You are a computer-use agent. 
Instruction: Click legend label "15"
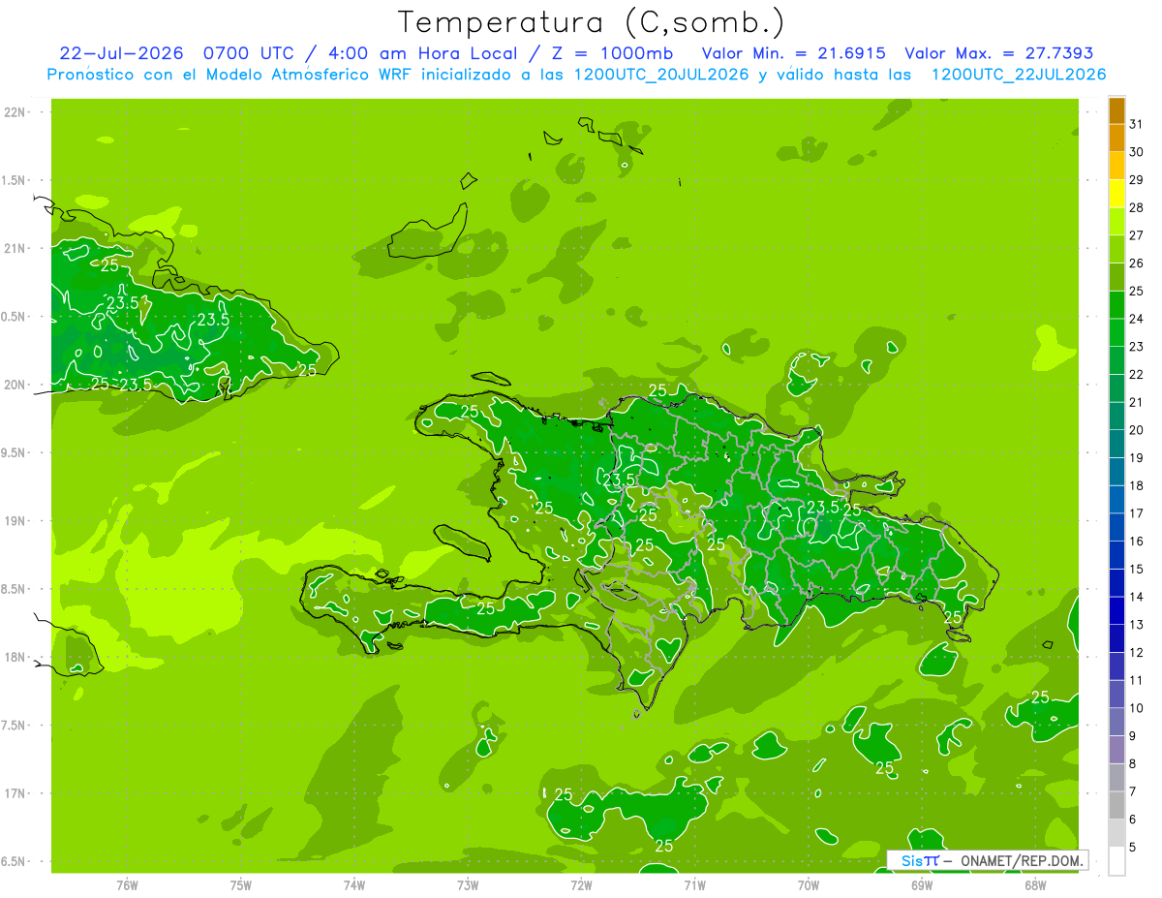[1137, 570]
